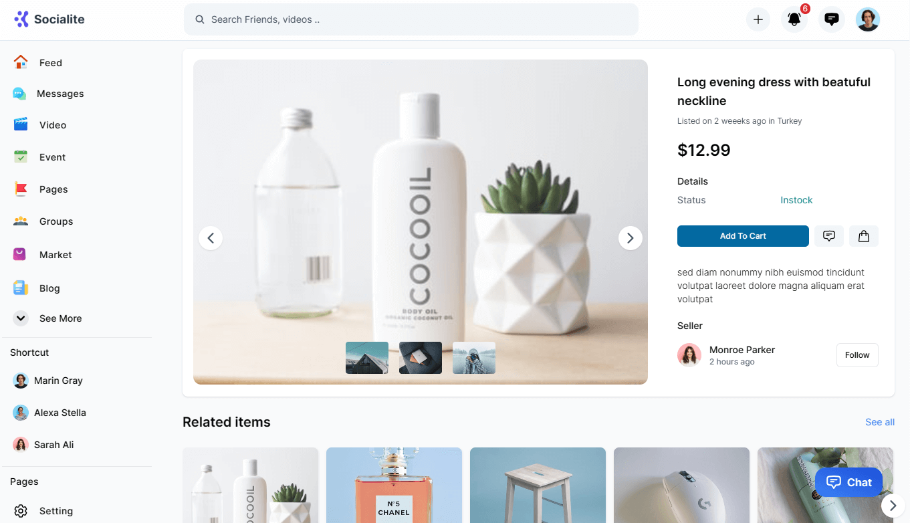Click the plus create icon in header
The height and width of the screenshot is (523, 910).
758,19
